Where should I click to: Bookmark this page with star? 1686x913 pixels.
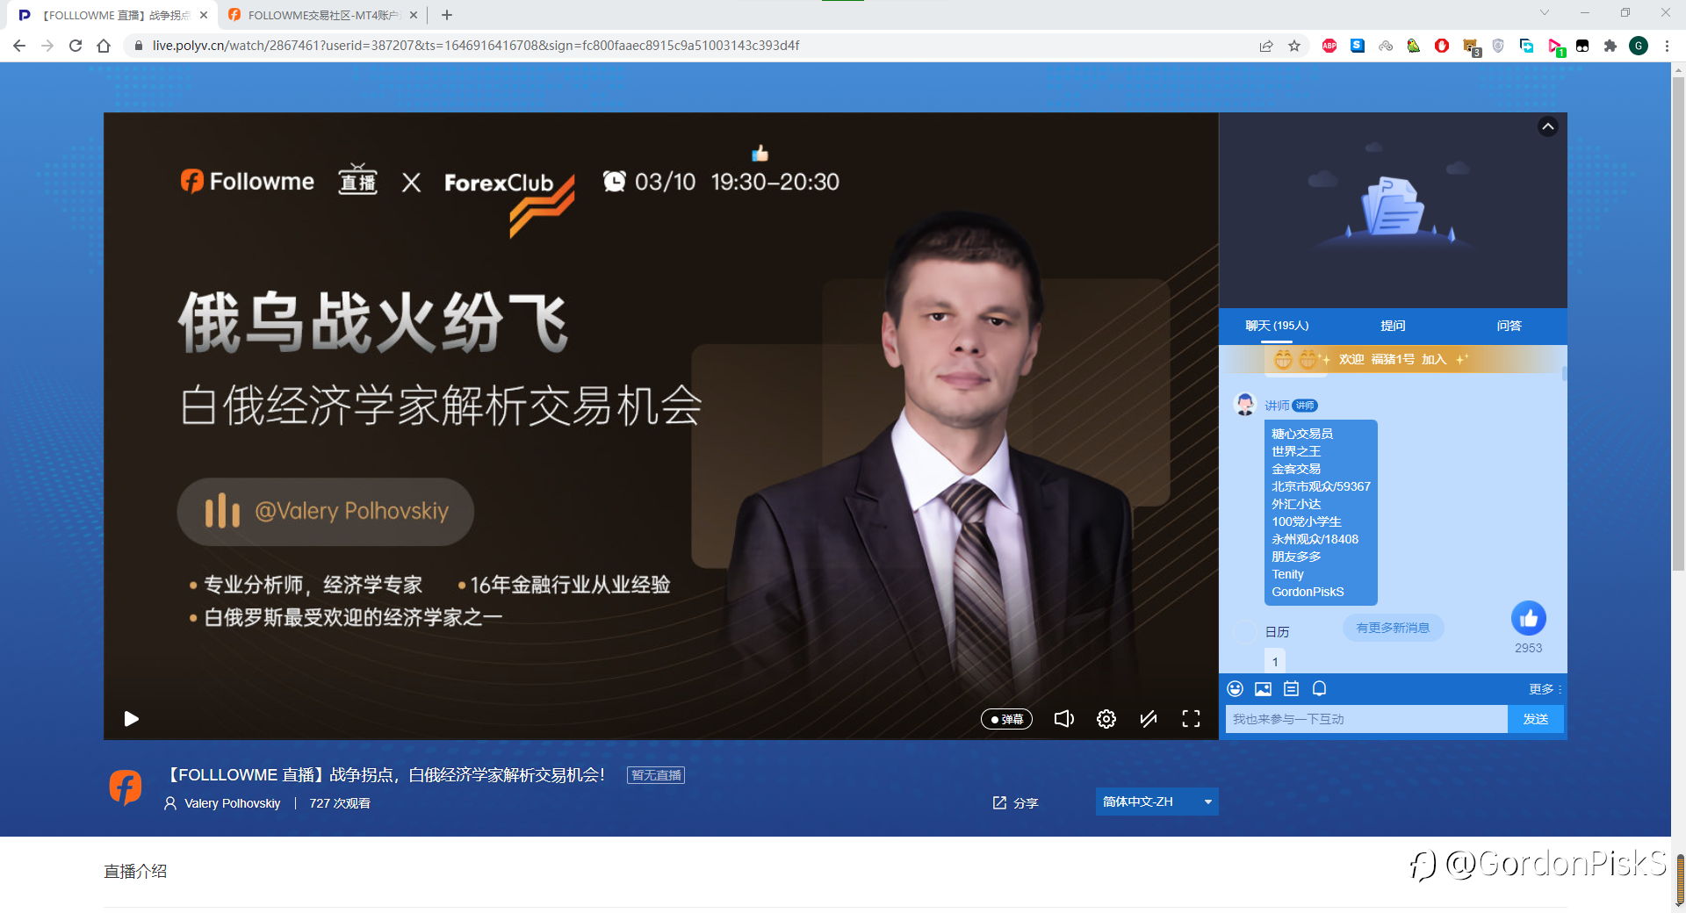(x=1294, y=46)
